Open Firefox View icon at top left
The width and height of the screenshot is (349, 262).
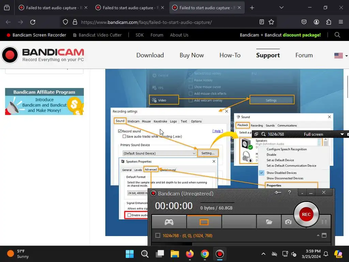7,8
